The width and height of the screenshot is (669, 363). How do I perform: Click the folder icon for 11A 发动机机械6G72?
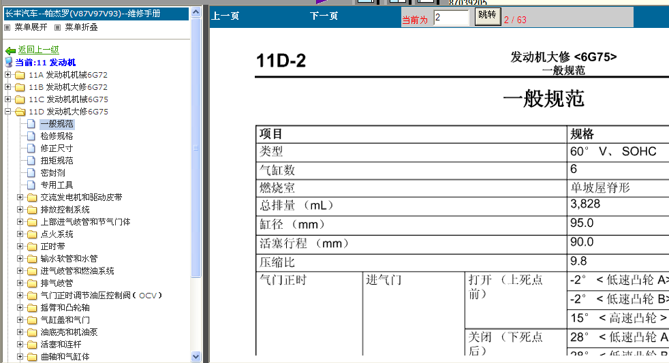[x=20, y=75]
